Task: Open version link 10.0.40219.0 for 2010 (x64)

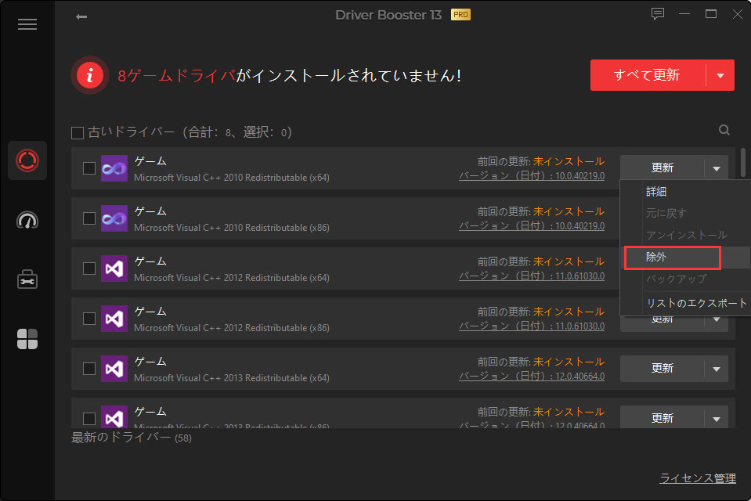Action: pos(532,176)
